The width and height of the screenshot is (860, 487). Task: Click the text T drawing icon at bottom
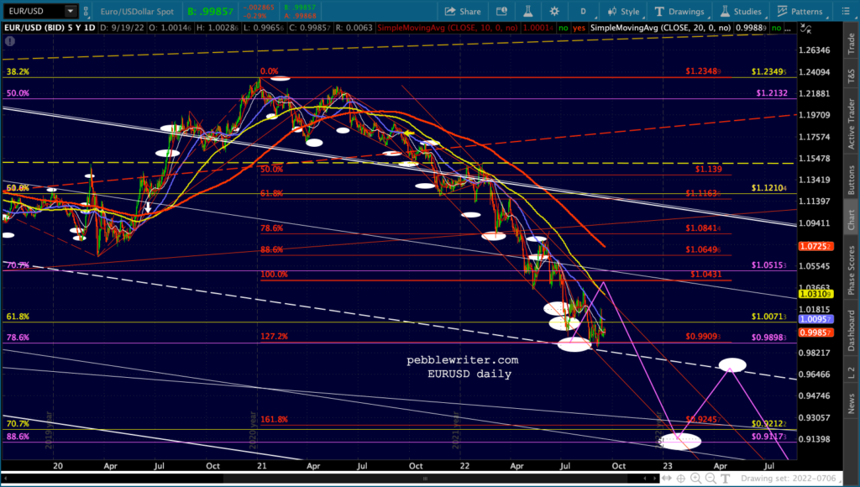[725, 479]
